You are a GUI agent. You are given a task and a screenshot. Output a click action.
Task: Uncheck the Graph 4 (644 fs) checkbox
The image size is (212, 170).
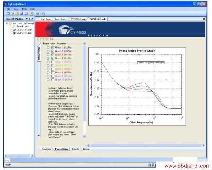[x=53, y=58]
